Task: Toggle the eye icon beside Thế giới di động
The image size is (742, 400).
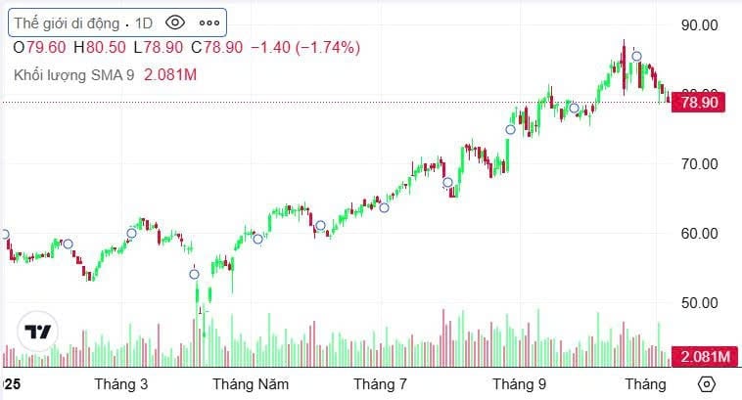Action: tap(175, 22)
